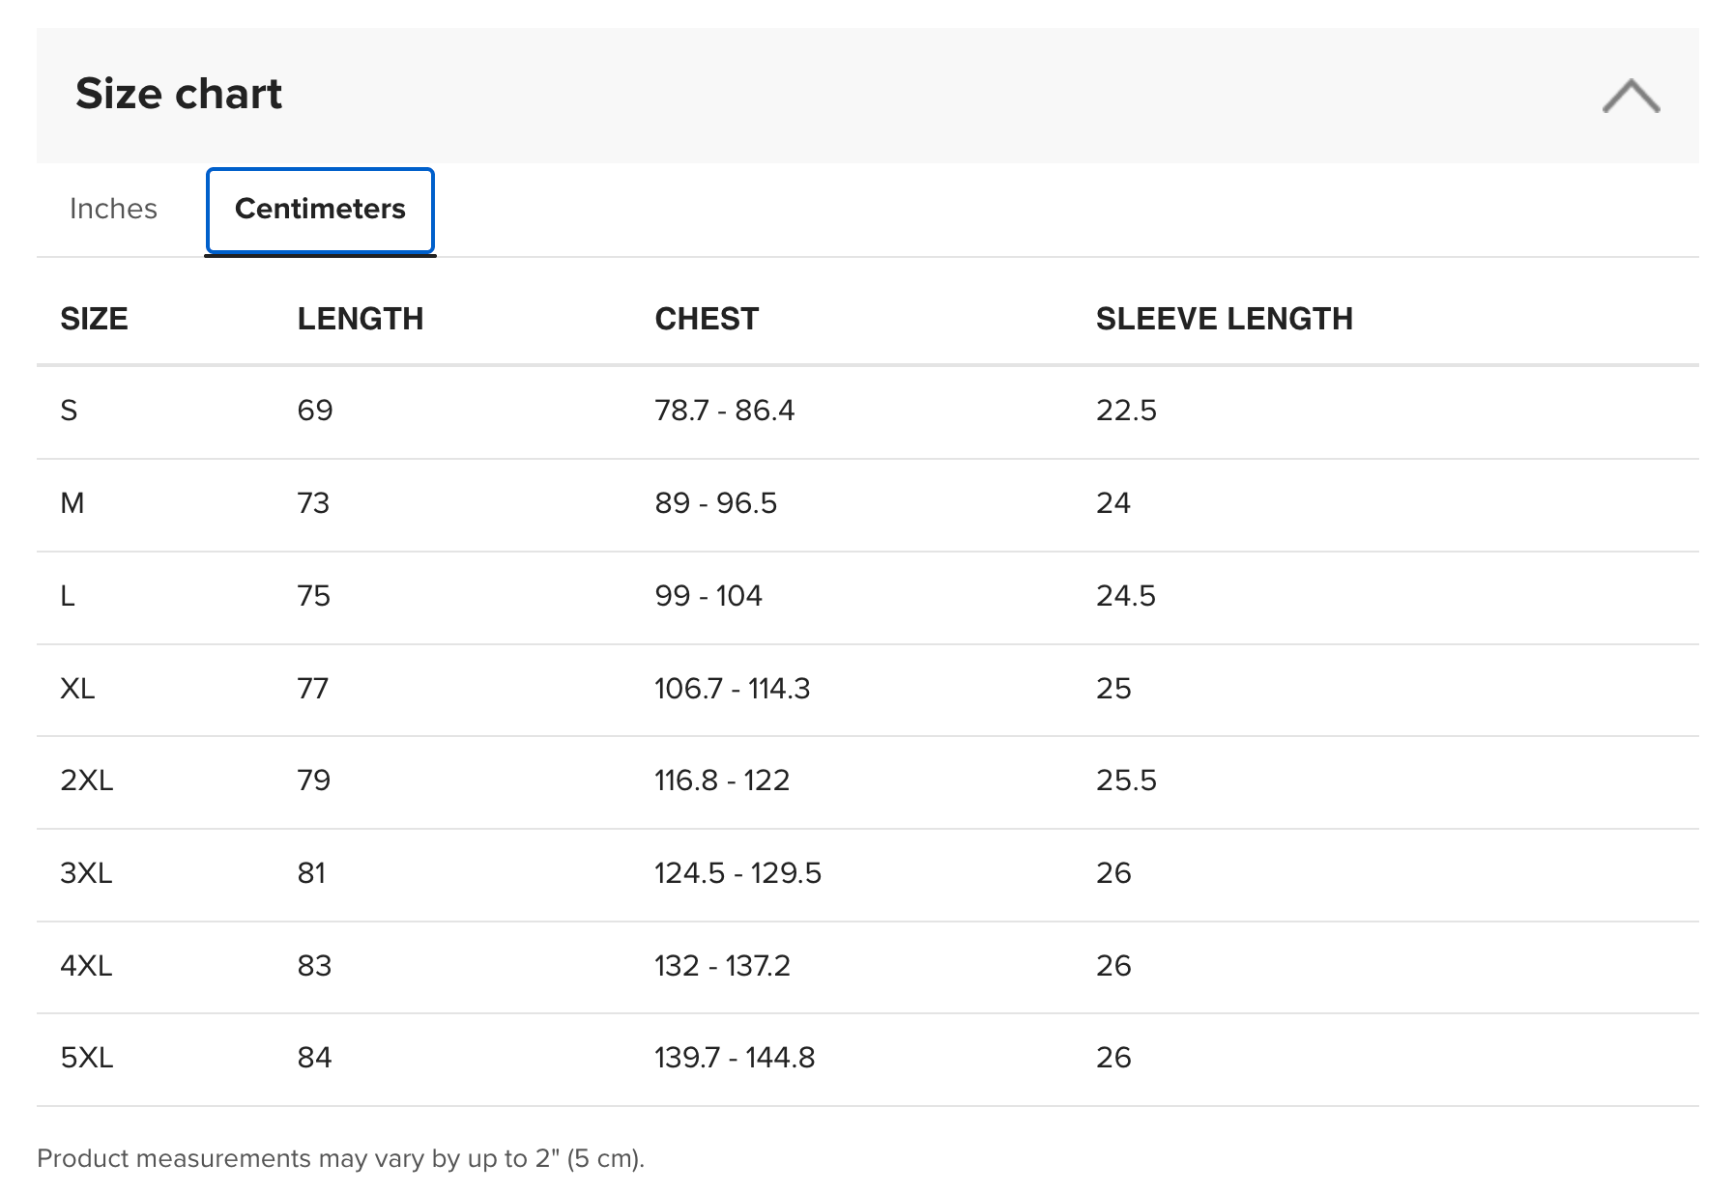The height and width of the screenshot is (1192, 1734).
Task: Select the XL size row label
Action: click(77, 689)
